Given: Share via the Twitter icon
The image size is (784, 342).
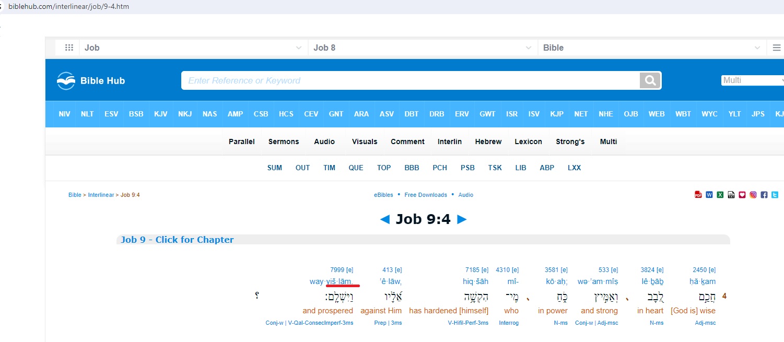Looking at the screenshot, I should pyautogui.click(x=775, y=195).
